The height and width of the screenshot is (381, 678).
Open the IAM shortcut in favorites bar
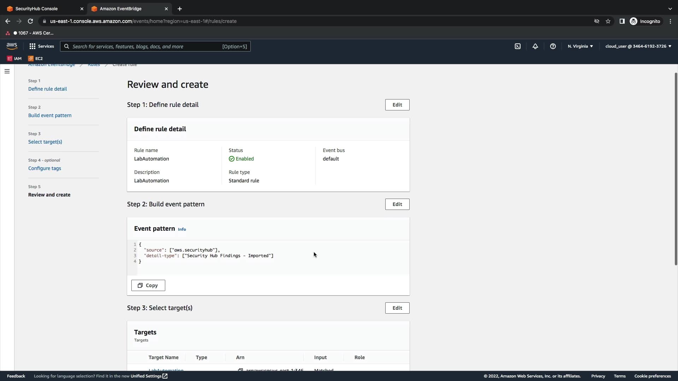tap(14, 59)
